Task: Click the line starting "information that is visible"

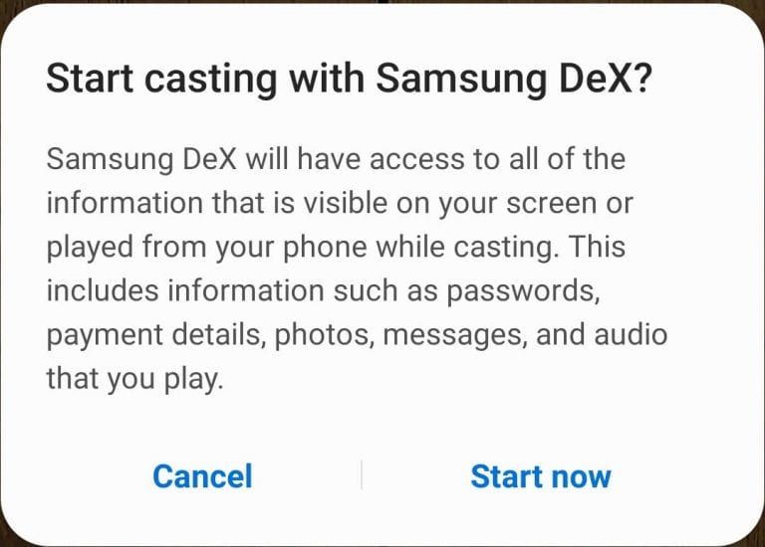Action: click(340, 204)
